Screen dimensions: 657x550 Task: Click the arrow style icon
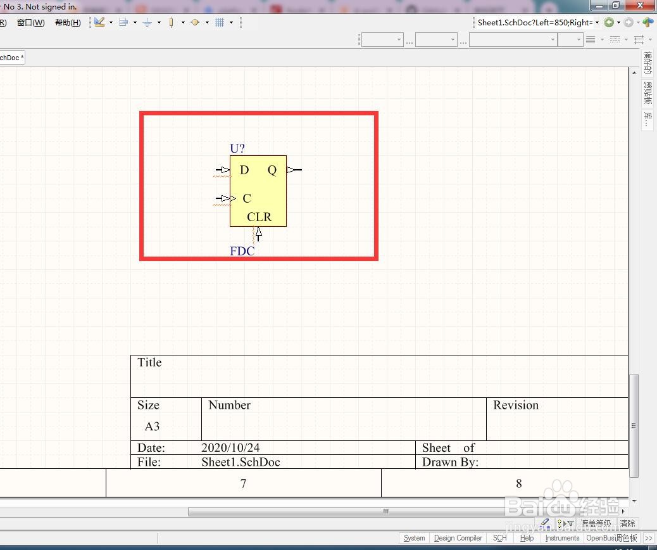[639, 39]
